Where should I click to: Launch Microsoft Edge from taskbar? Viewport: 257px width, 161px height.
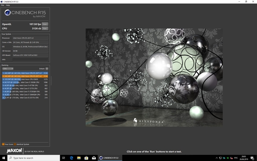71,158
